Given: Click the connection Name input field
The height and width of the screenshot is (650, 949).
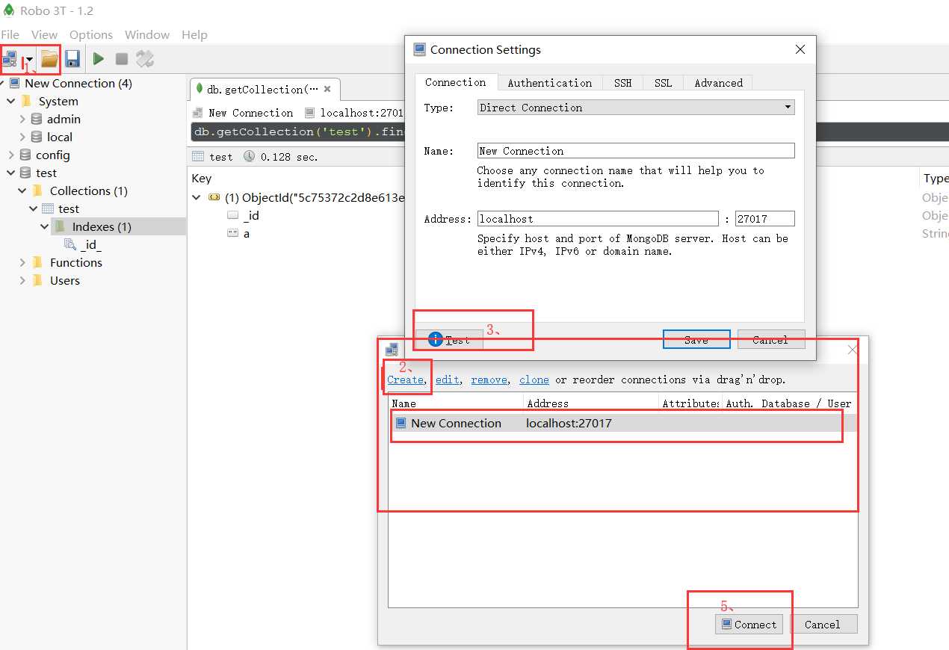Looking at the screenshot, I should coord(636,151).
